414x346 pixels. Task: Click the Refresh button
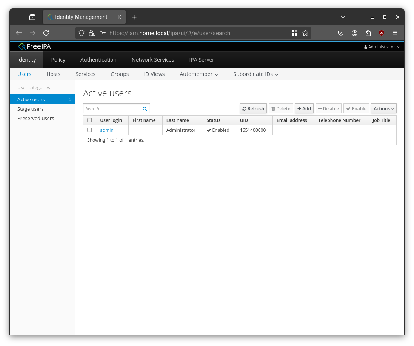click(253, 109)
